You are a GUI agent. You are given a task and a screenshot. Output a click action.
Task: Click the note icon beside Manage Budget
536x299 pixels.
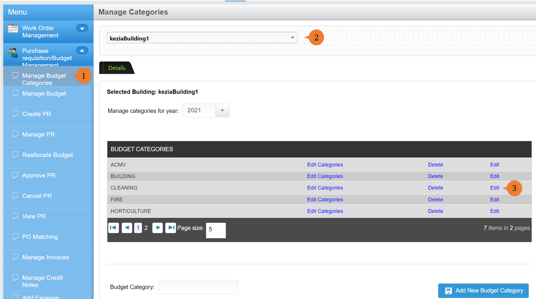(x=15, y=94)
